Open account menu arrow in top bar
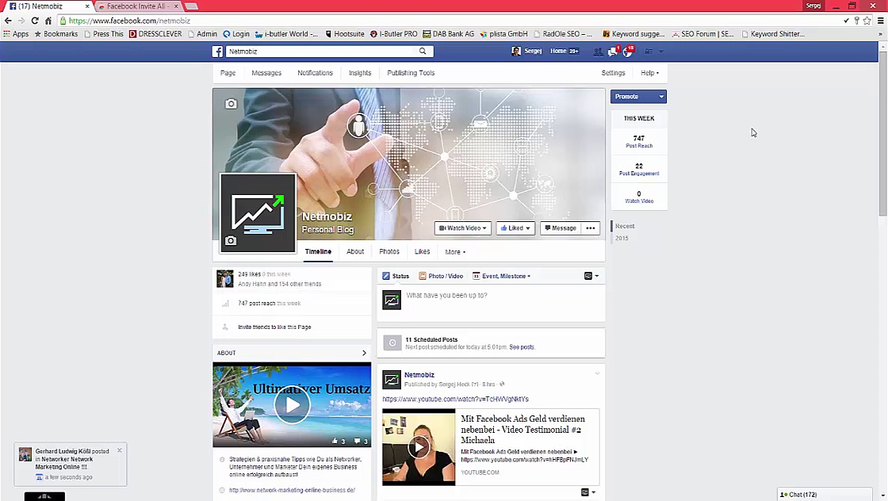Viewport: 888px width, 501px height. coord(661,52)
